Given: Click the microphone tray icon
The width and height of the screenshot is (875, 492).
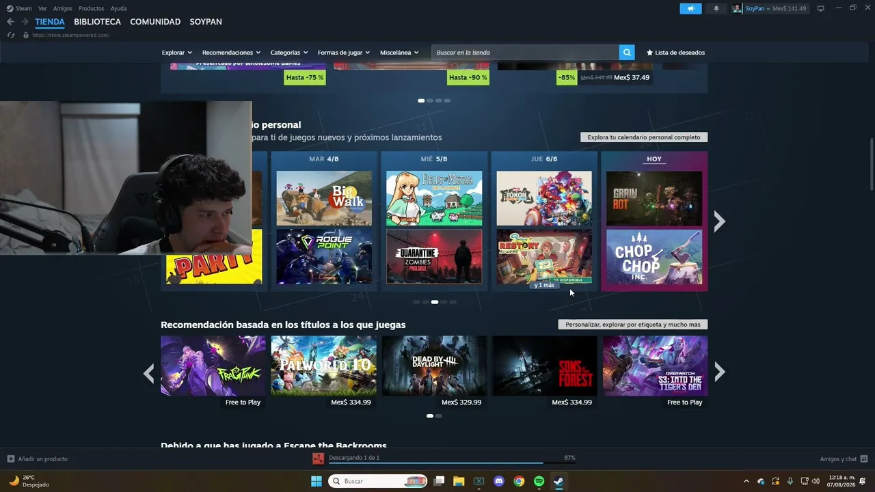Looking at the screenshot, I should (x=790, y=481).
